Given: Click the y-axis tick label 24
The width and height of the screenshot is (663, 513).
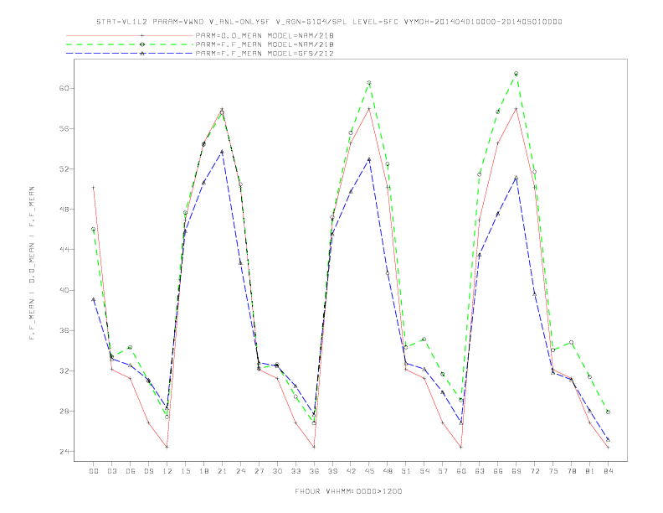Looking at the screenshot, I should tap(64, 452).
